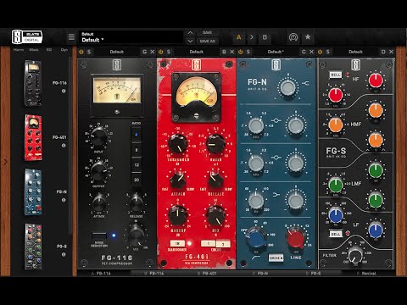This screenshot has width=407, height=305.
Task: Click the FG-N blue high-pass filter knob
Action: click(x=257, y=238)
